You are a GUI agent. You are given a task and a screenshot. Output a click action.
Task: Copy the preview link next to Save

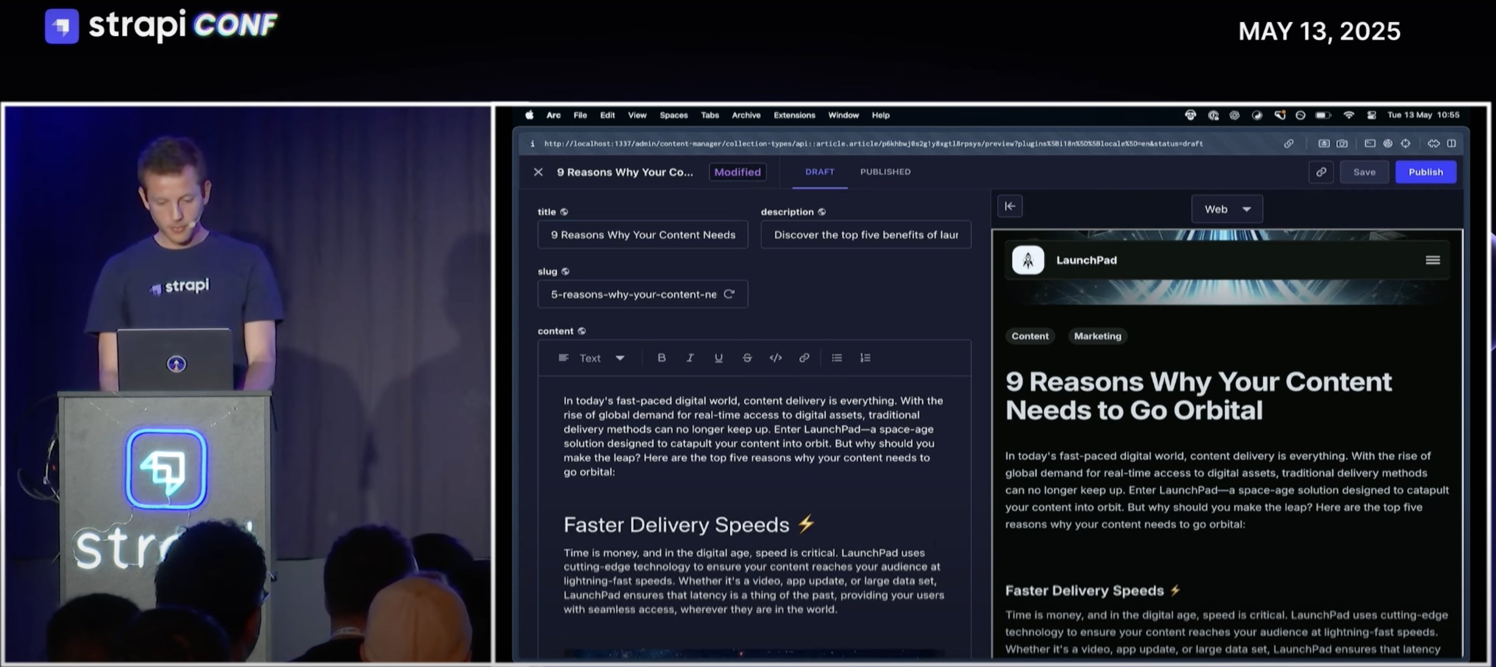pyautogui.click(x=1321, y=172)
